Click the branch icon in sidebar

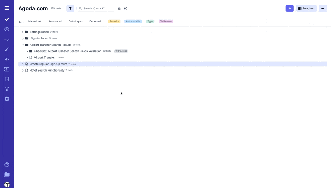7,89
